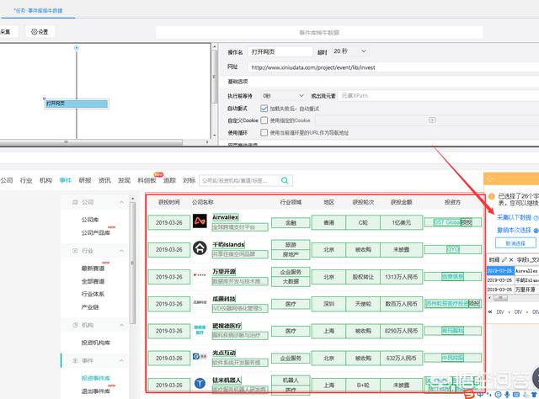
Task: Select the 事件 top navigation item
Action: [x=65, y=180]
